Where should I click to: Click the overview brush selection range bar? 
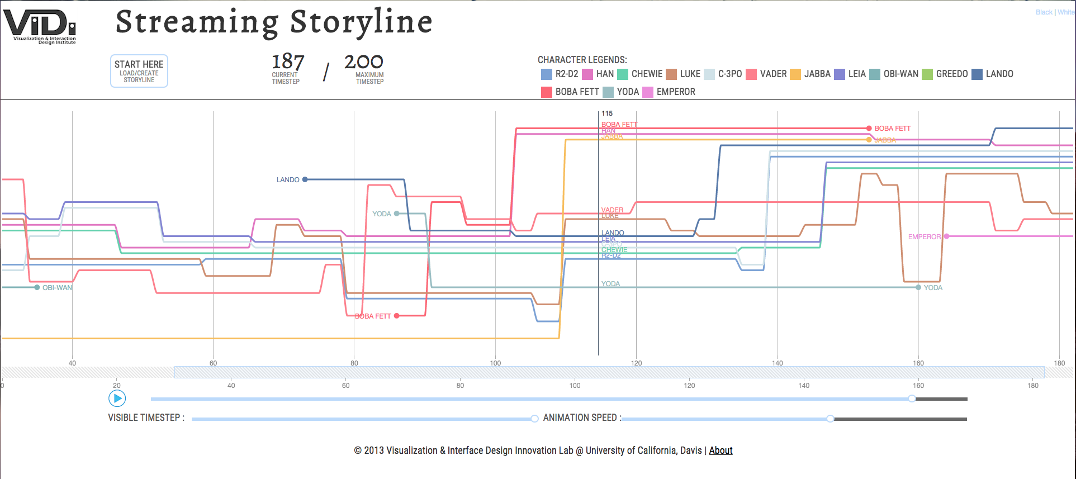[609, 372]
